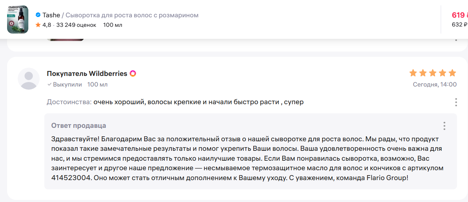468x202 pixels.
Task: Click the '100 мл' label under reviewer name
Action: pos(97,85)
